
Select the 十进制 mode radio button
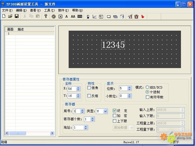tap(147, 92)
